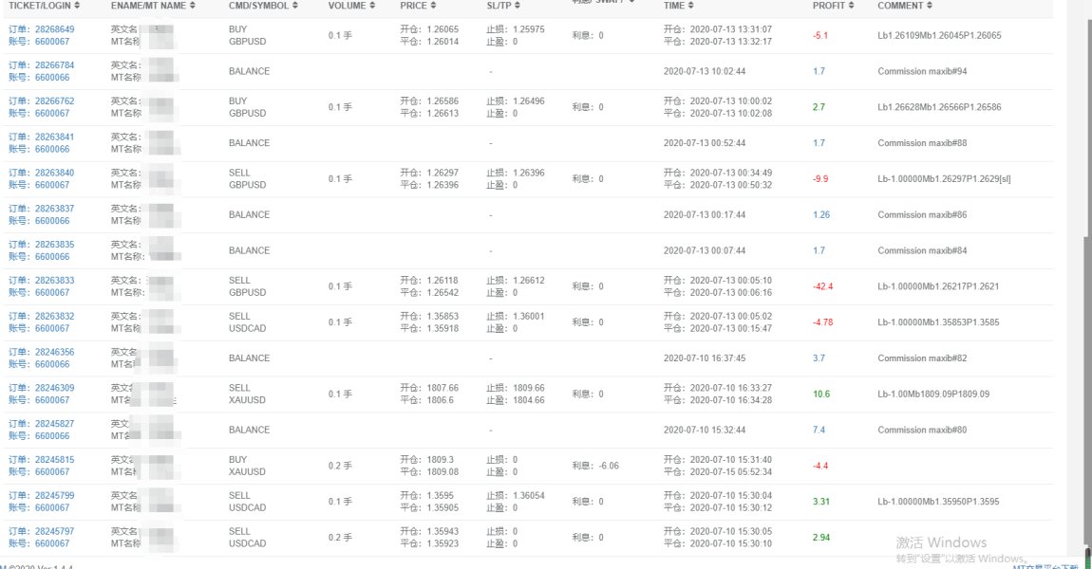The image size is (1092, 569).
Task: Select timestamp 2020-07-10 16:37:45
Action: click(704, 358)
